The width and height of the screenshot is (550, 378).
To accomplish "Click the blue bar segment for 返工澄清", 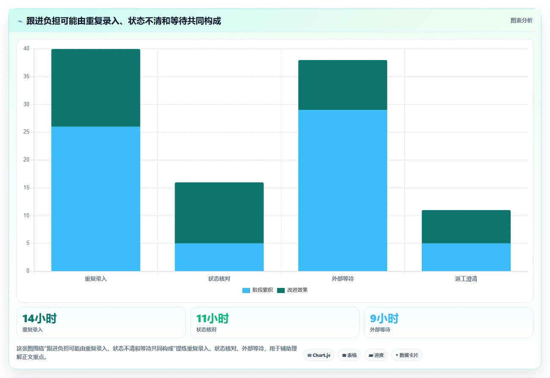I will (466, 257).
